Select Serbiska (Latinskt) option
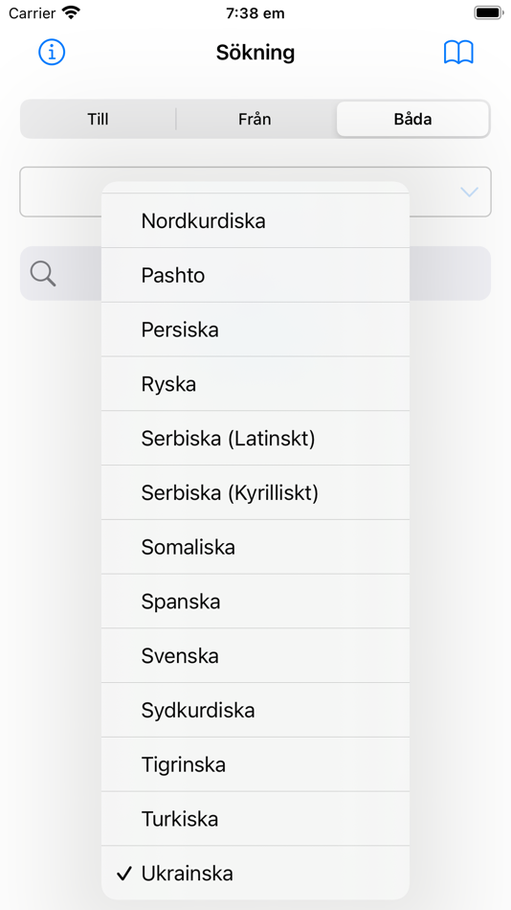The height and width of the screenshot is (910, 511). pos(255,438)
